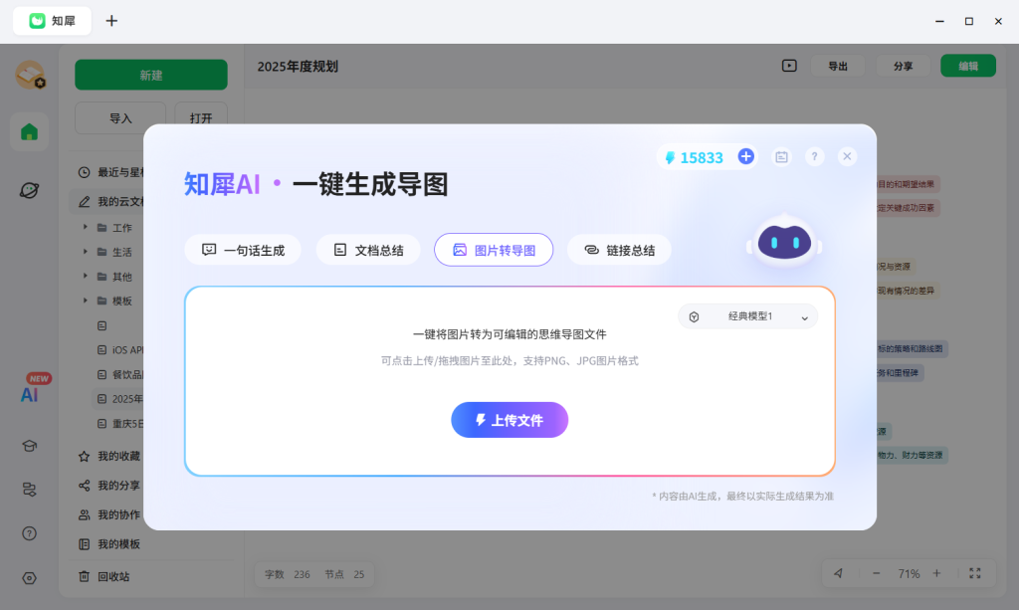Open 我的分享 share item
1019x610 pixels.
[109, 486]
